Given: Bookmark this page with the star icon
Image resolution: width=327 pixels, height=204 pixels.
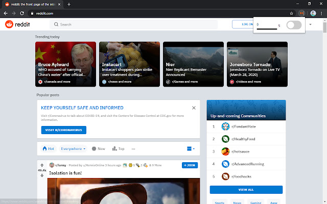Looking at the screenshot, I should point(291,13).
